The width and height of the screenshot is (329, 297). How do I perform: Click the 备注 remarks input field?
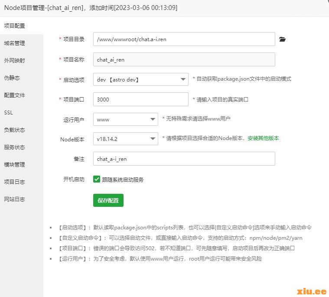point(184,159)
